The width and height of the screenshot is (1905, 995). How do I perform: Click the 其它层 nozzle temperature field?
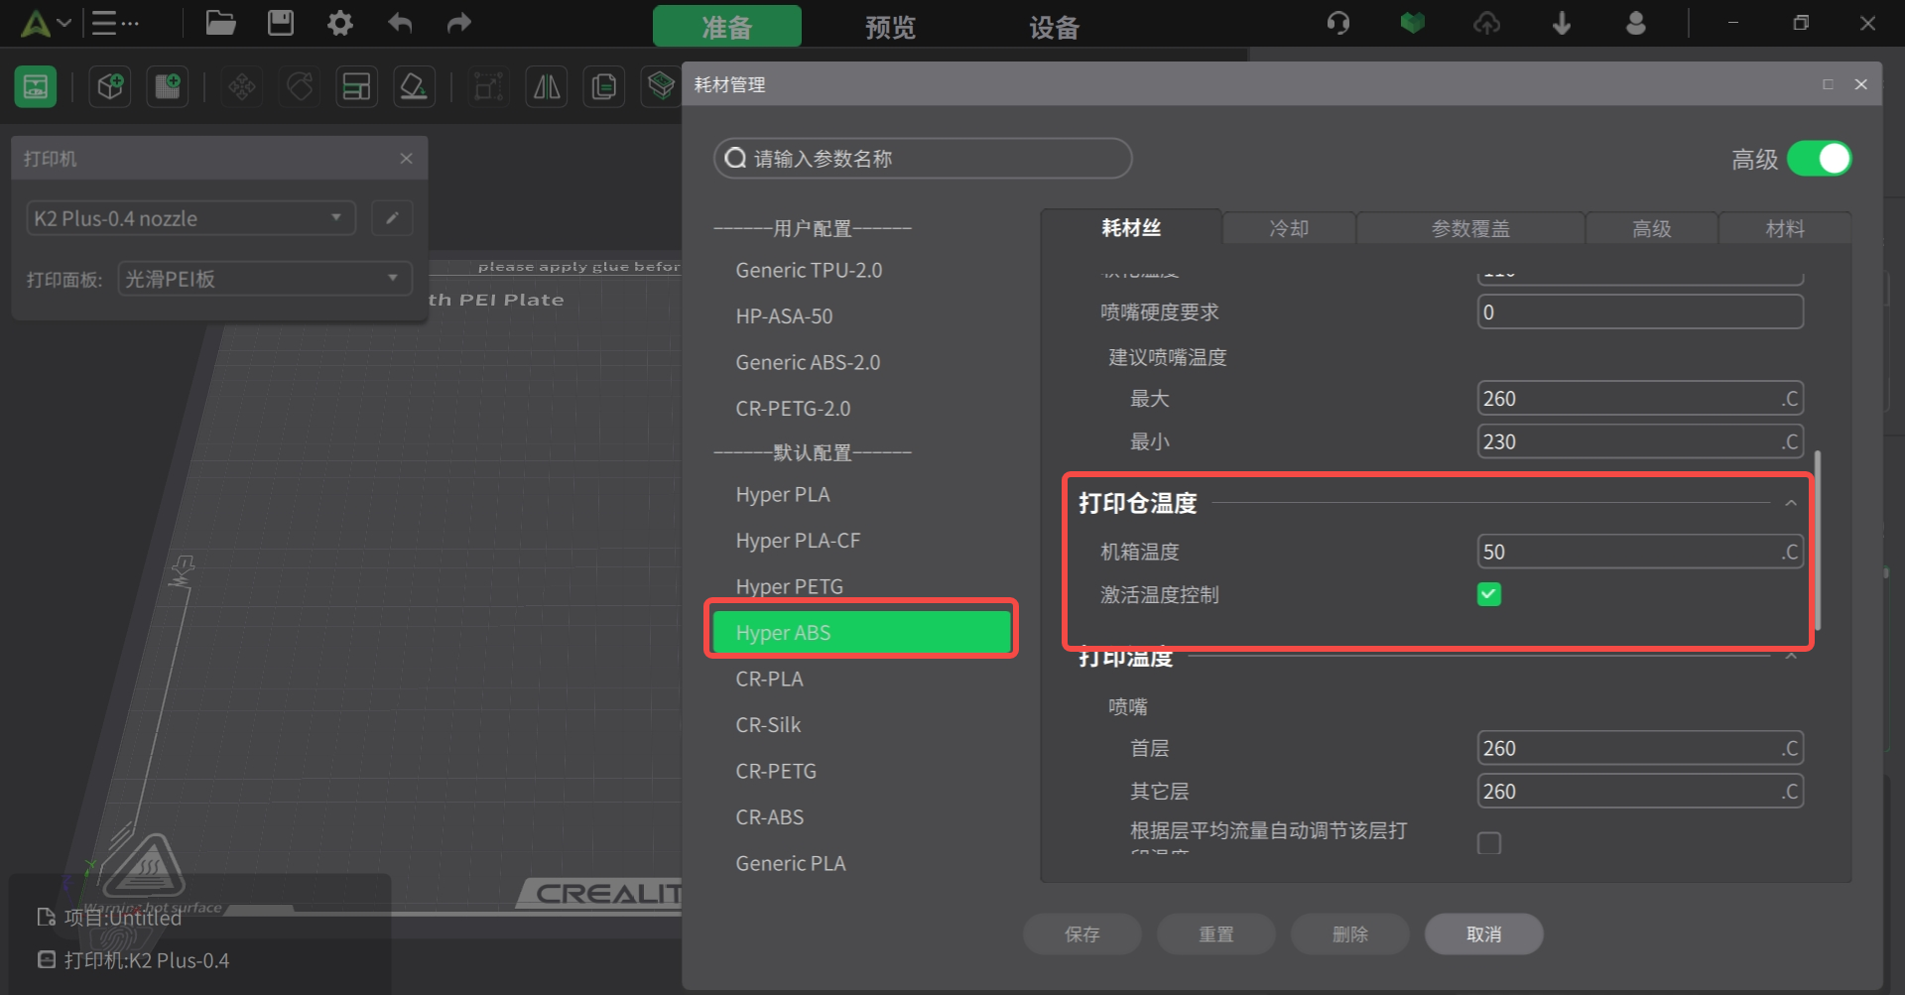1640,792
